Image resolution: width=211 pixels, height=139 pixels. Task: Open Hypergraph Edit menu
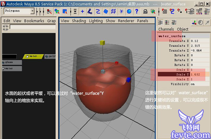click(x=7, y=21)
